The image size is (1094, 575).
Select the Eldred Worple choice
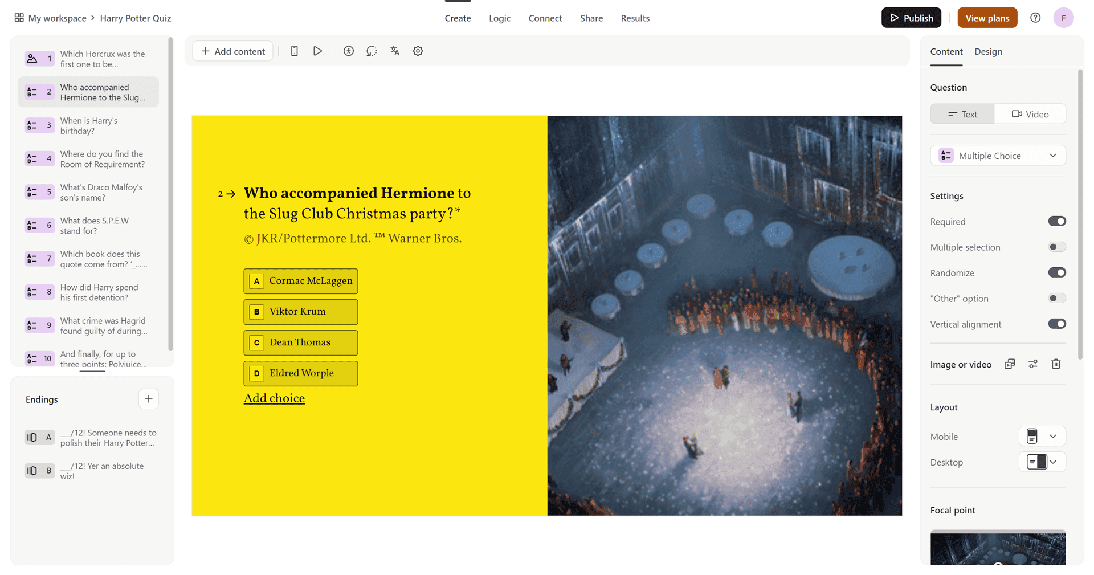coord(301,373)
